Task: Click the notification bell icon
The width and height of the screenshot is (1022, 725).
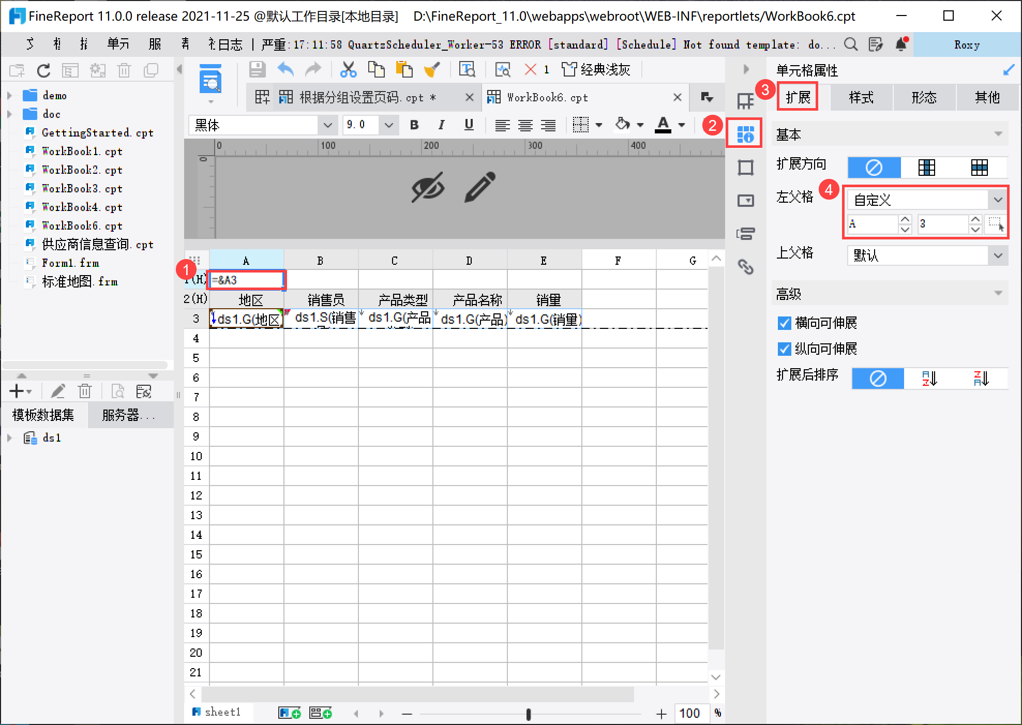Action: 901,44
